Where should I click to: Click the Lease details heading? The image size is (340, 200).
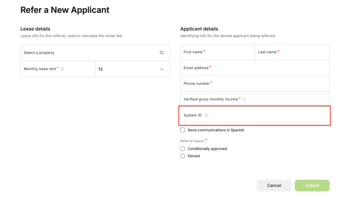tap(36, 29)
